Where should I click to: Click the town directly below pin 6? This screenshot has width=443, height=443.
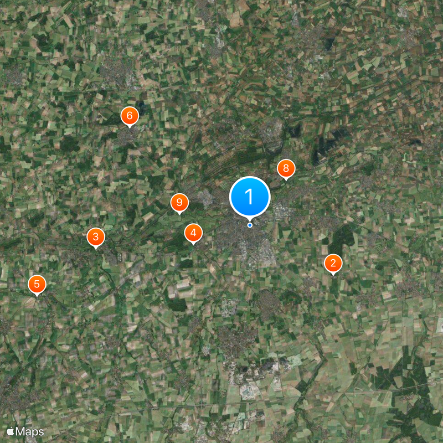coord(128,137)
